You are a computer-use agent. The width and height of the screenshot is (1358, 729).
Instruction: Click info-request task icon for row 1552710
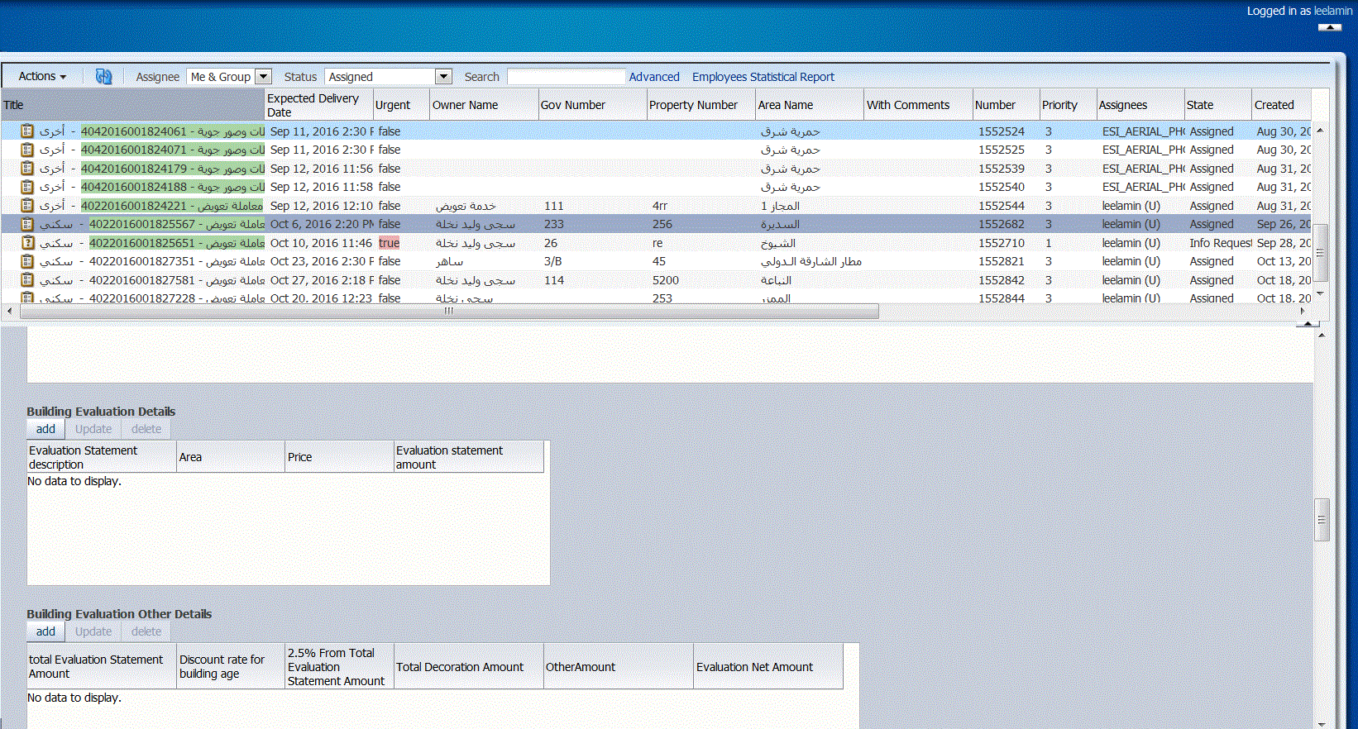coord(27,242)
